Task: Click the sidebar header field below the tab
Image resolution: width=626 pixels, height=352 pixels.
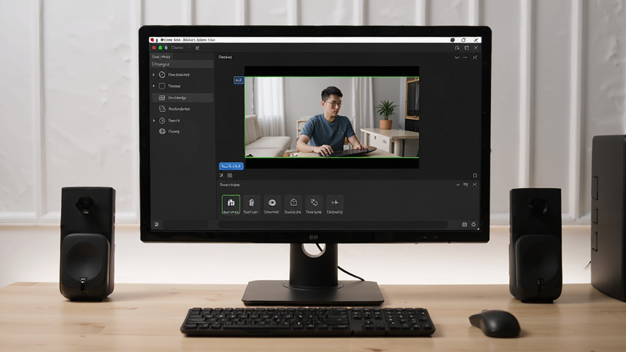Action: click(x=182, y=64)
